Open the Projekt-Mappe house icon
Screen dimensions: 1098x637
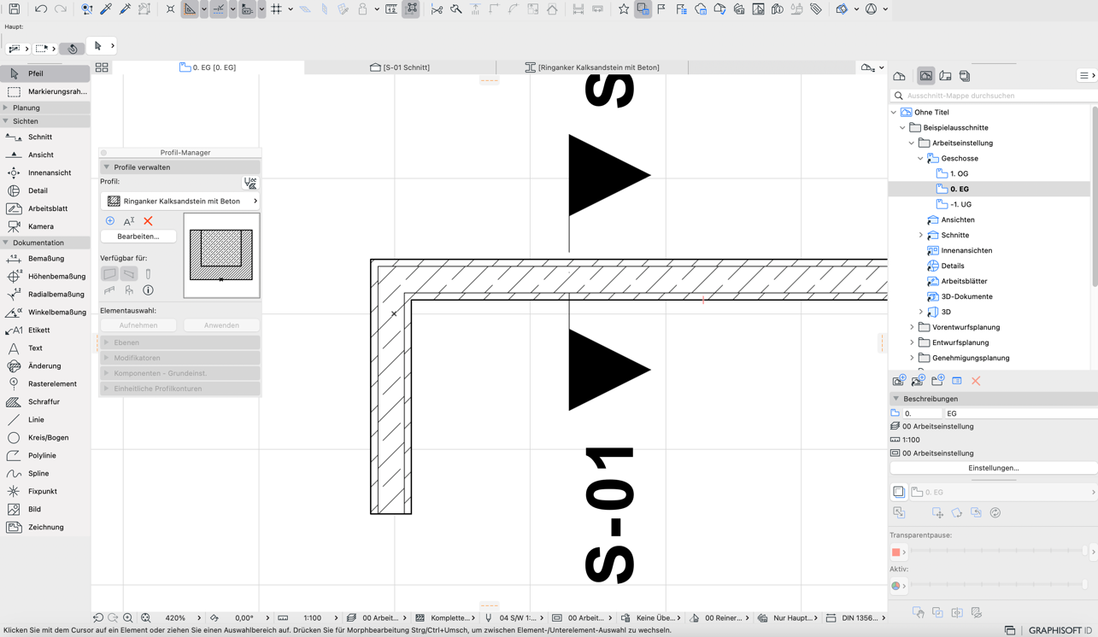(899, 76)
